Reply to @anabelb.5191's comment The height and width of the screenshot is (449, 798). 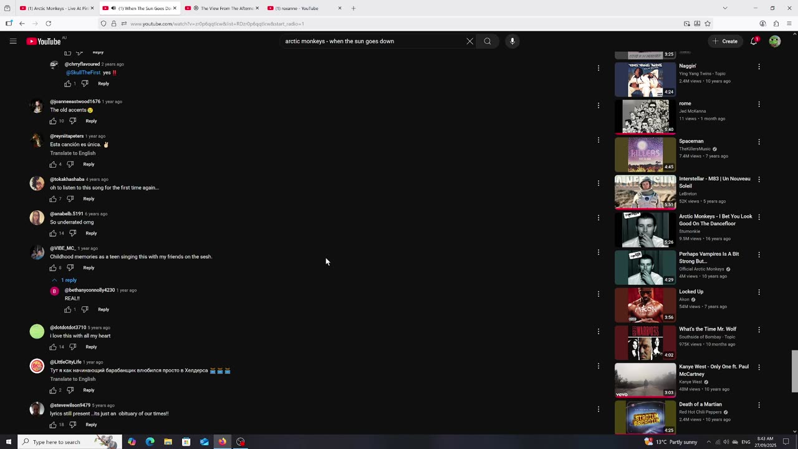[91, 233]
